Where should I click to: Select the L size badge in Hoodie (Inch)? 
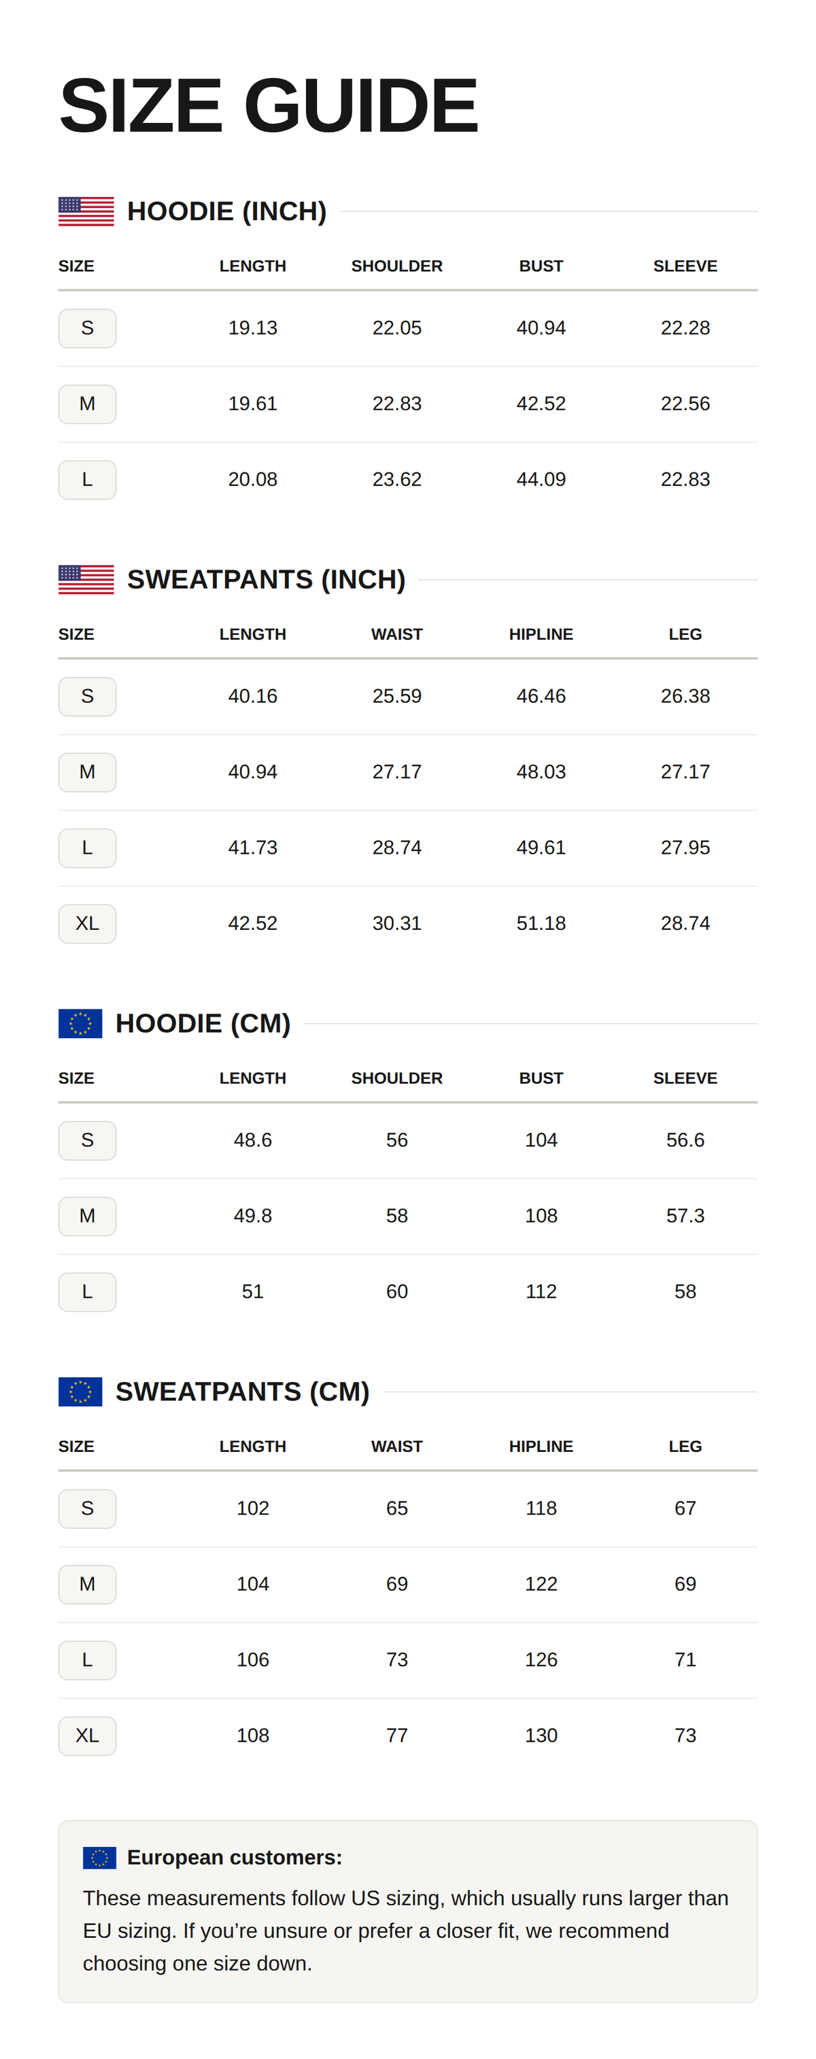[87, 481]
